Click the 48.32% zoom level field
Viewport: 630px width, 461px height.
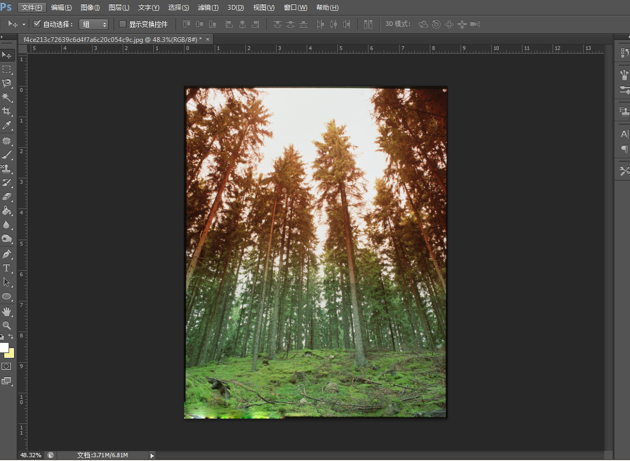click(x=31, y=455)
